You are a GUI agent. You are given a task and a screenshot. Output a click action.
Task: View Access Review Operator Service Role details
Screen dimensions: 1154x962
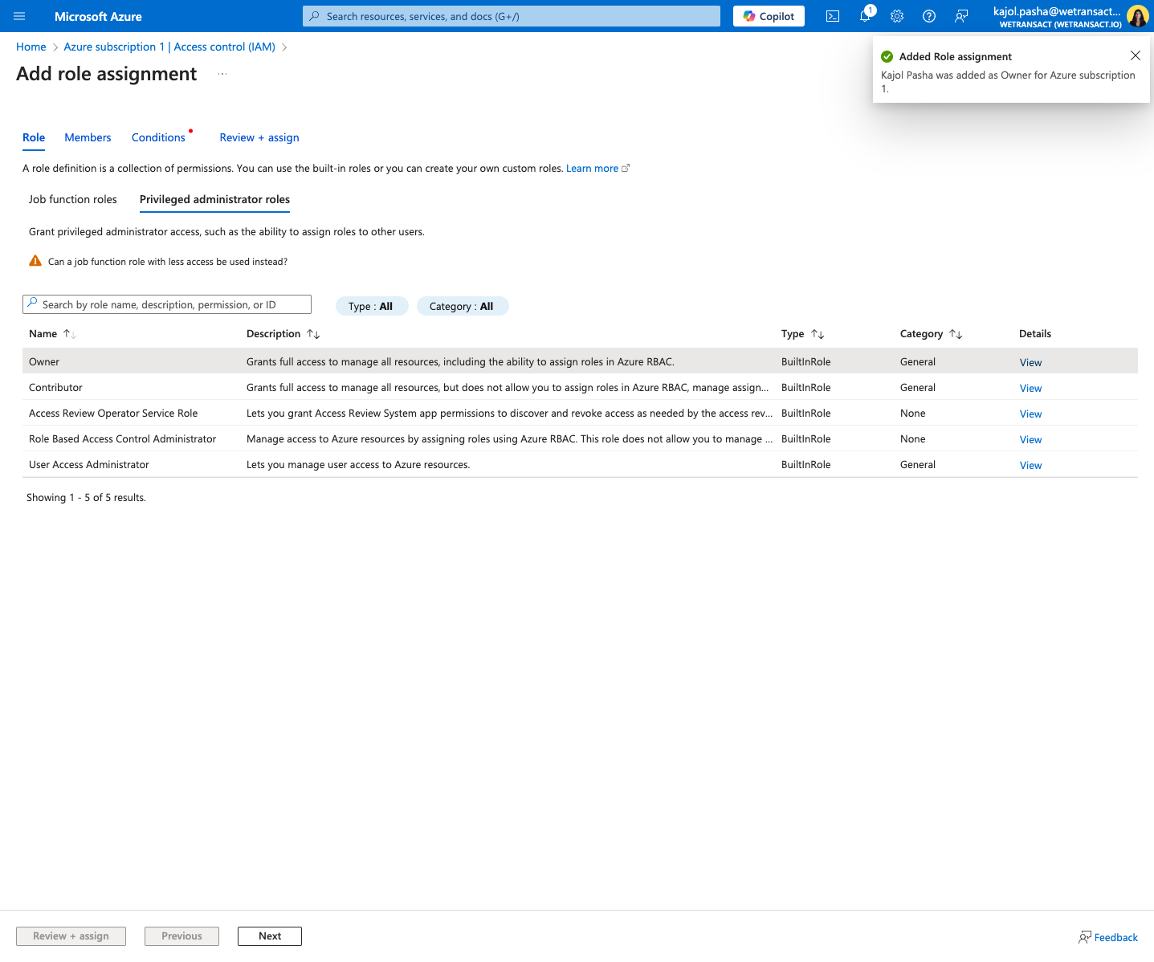point(1030,414)
